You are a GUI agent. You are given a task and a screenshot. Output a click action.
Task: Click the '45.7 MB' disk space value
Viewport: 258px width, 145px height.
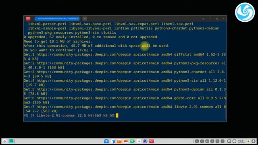78,46
